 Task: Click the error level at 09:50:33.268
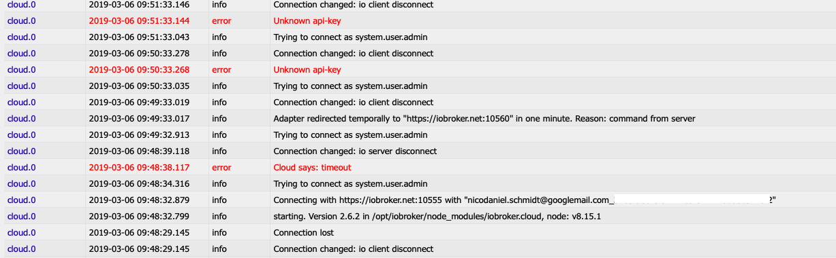pyautogui.click(x=221, y=70)
